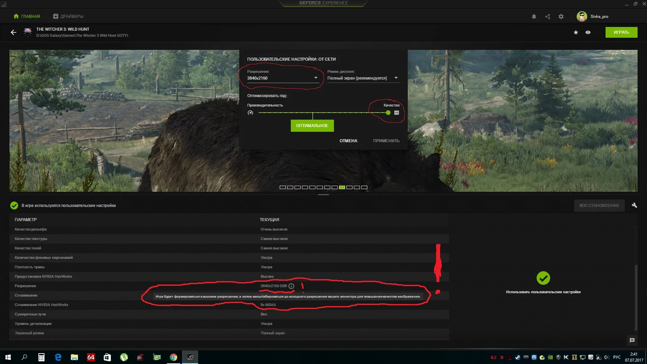This screenshot has width=647, height=364.
Task: Click the performance gauge icon
Action: click(x=250, y=113)
